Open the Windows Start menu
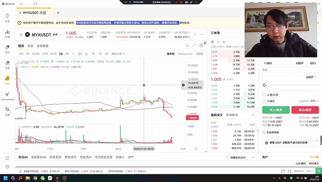Image resolution: width=322 pixels, height=182 pixels. 5,178
